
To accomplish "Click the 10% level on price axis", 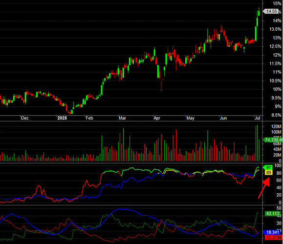I will 277,89.
